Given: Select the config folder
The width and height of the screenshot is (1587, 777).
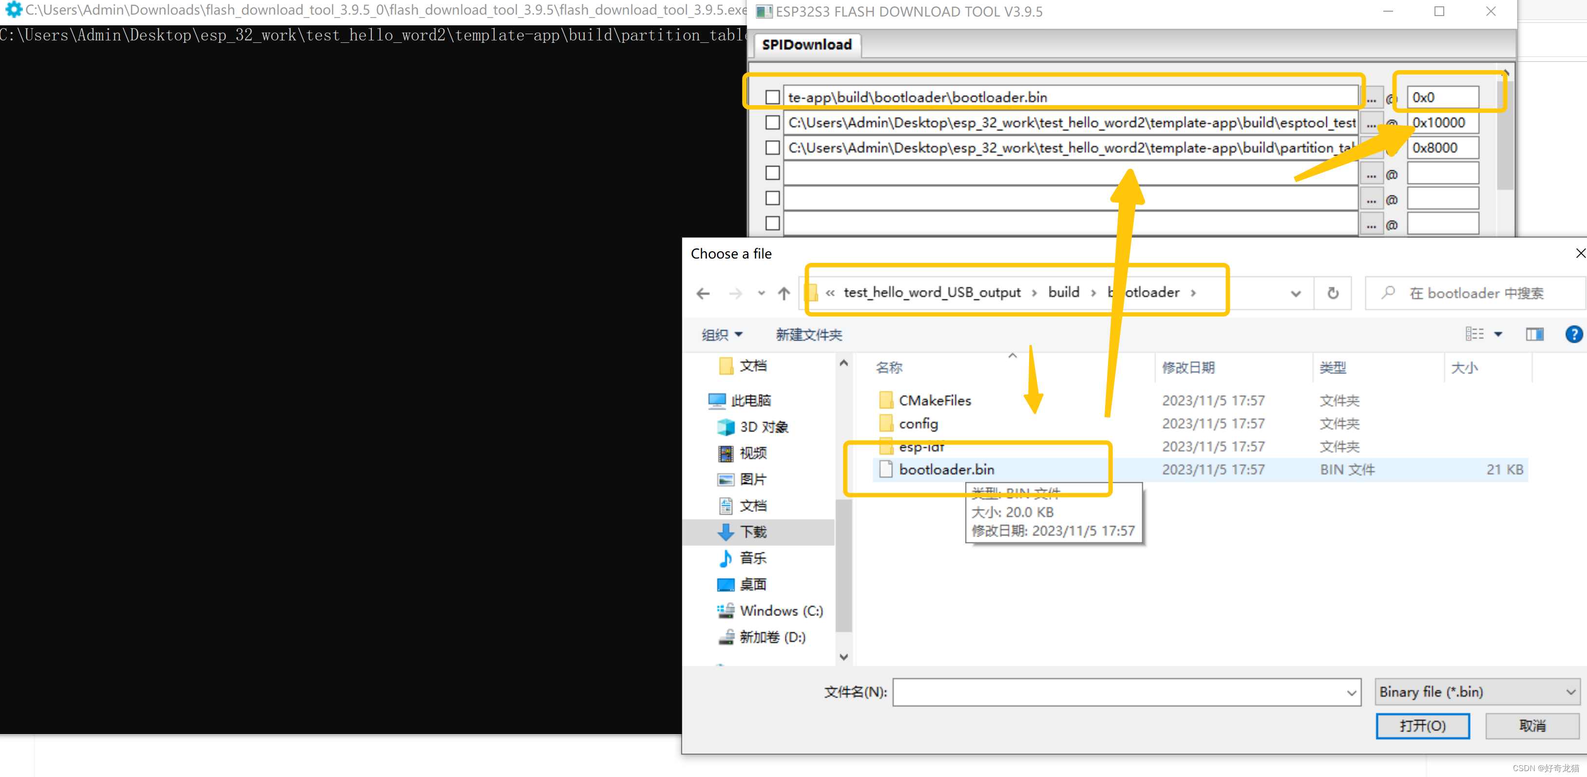Looking at the screenshot, I should point(918,424).
